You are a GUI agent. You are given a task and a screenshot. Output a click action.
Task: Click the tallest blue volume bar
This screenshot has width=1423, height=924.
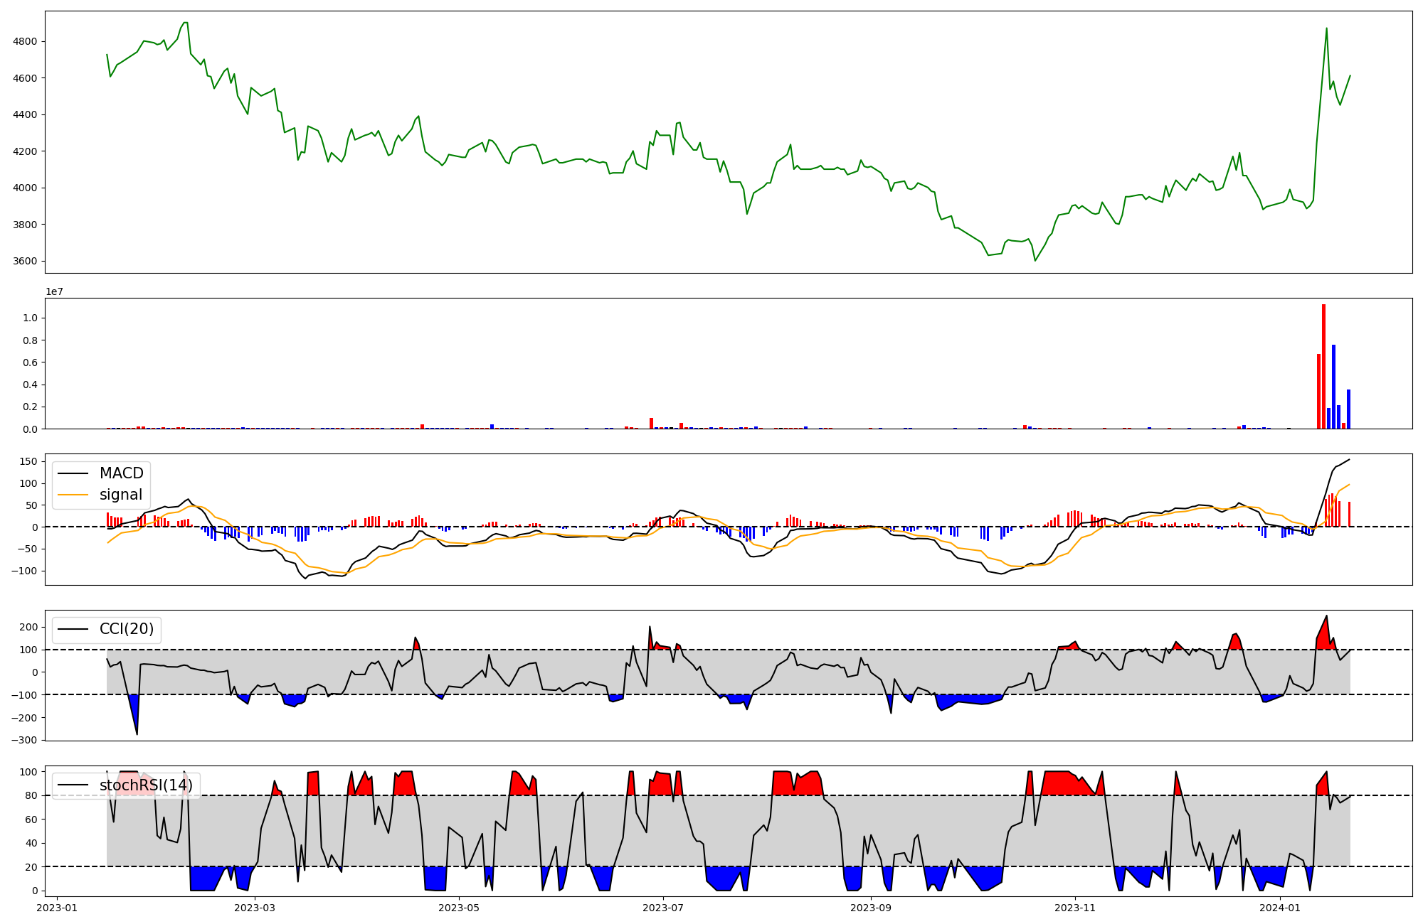[1333, 387]
